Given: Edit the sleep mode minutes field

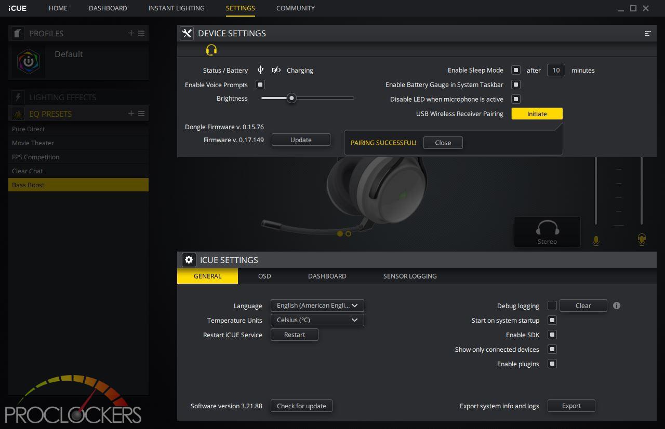Looking at the screenshot, I should coord(556,70).
